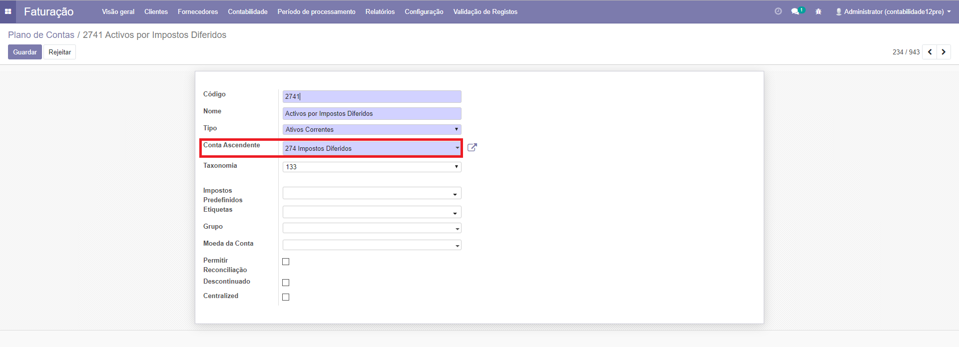The image size is (959, 347).
Task: Click the Guardar button
Action: click(24, 52)
